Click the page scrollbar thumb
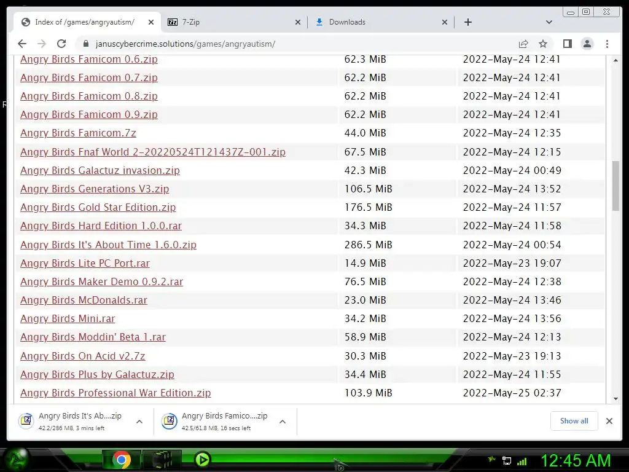Screen dimensions: 629x472 pos(615,186)
